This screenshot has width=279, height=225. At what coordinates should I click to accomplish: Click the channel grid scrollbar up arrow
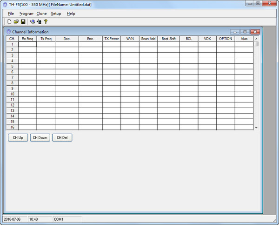256,39
